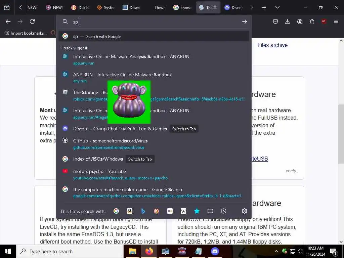Select the Discord browser tab
Image resolution: width=344 pixels, height=258 pixels.
coord(234,7)
